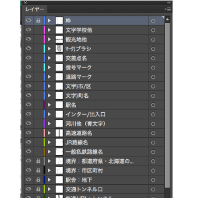Select the 道路マーク layer name
Viewport: 198px width, 198px height.
pos(78,77)
